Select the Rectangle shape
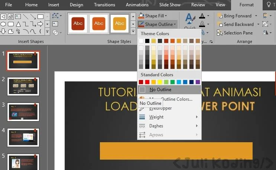The width and height of the screenshot is (276, 170). coord(40,17)
